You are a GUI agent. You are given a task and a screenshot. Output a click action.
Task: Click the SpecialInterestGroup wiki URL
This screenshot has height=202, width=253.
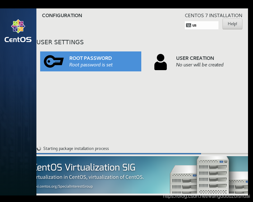(64, 186)
